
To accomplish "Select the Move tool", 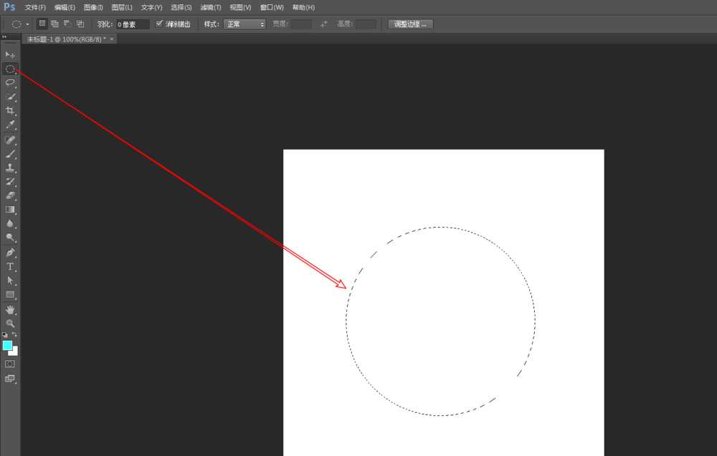I will [x=10, y=54].
